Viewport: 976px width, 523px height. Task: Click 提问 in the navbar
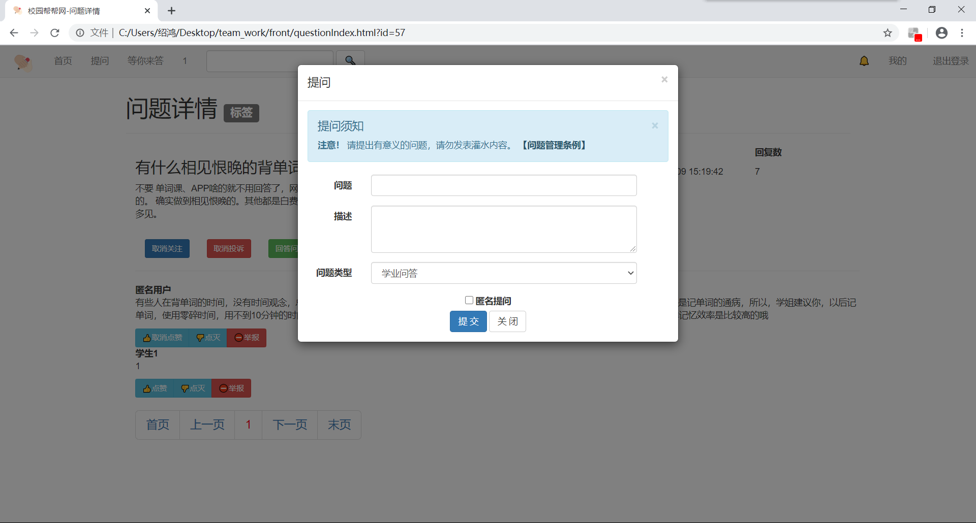point(100,61)
